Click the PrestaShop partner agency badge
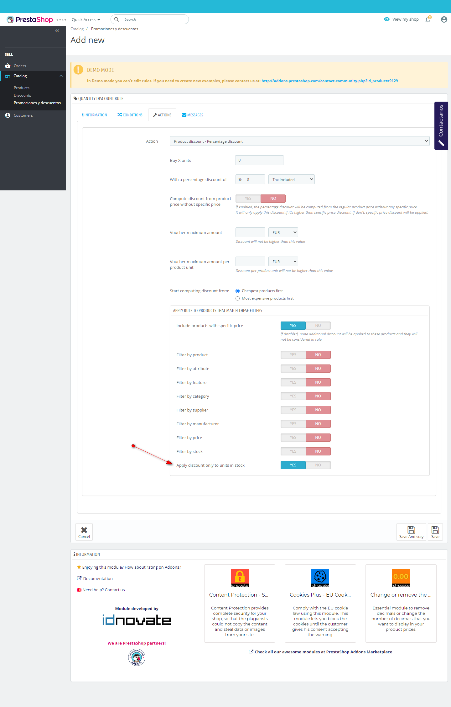Image resolution: width=451 pixels, height=707 pixels. tap(137, 657)
